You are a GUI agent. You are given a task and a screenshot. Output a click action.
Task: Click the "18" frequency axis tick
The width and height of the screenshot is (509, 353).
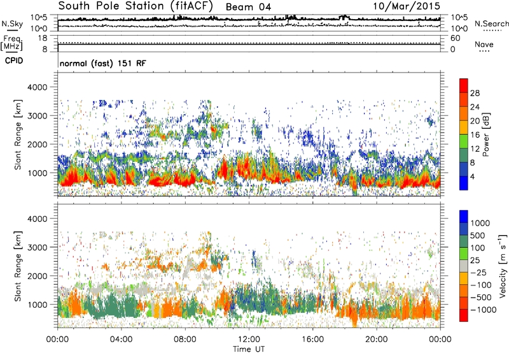click(43, 38)
